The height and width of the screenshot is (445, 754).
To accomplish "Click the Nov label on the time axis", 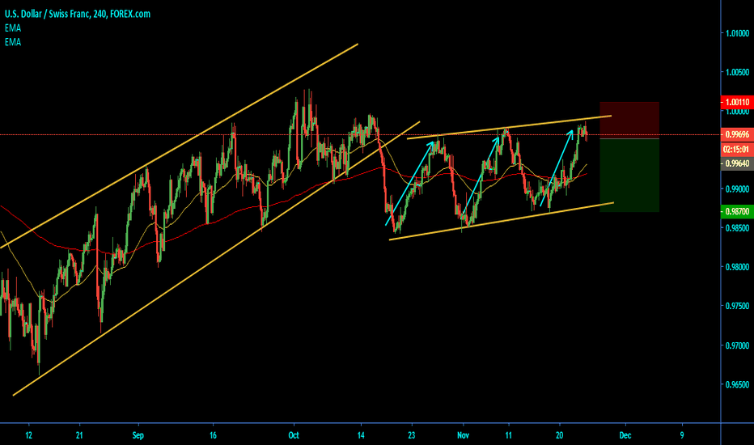I will 463,434.
